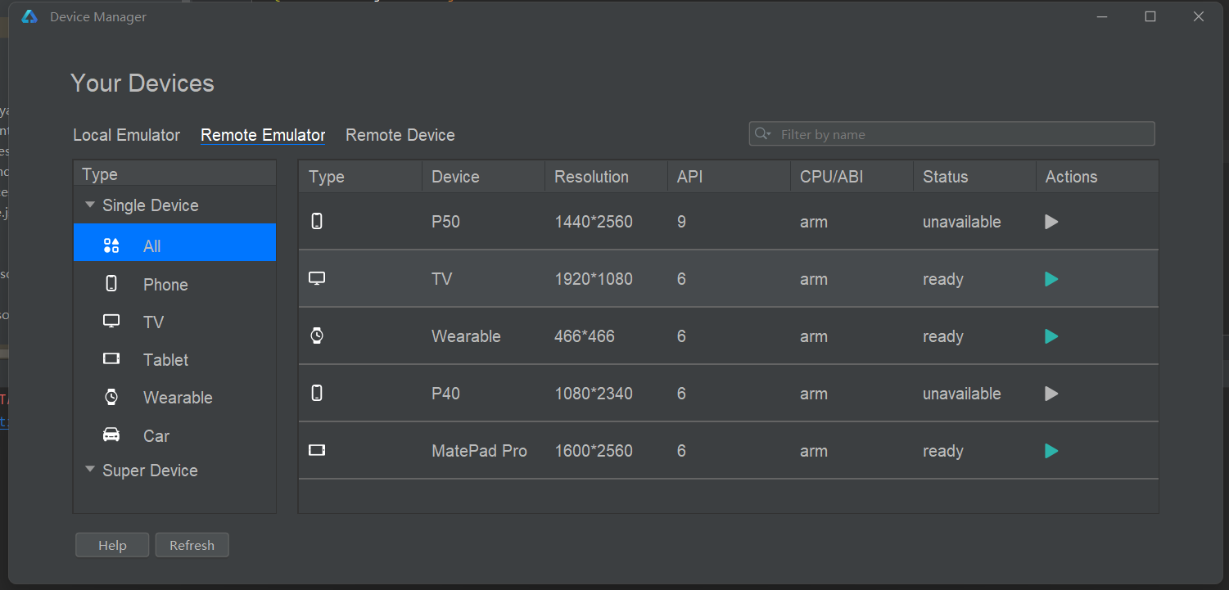Filter devices by Car type
This screenshot has height=590, width=1229.
tap(174, 435)
